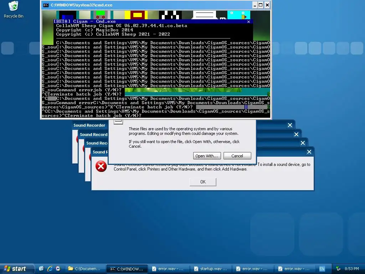This screenshot has width=365, height=274.
Task: Click Cancel in the file warning dialog
Action: pos(237,156)
